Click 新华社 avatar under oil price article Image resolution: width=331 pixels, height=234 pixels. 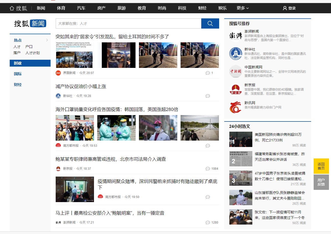coord(58,96)
